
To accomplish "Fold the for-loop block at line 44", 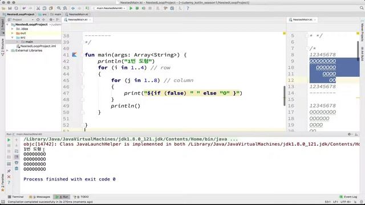I will click(x=82, y=74).
